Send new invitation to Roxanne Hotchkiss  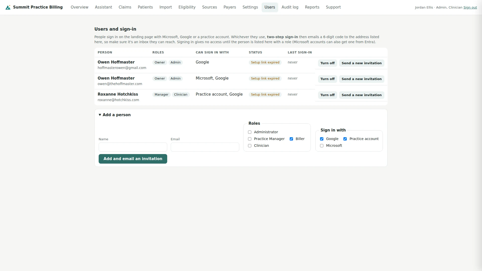point(361,95)
